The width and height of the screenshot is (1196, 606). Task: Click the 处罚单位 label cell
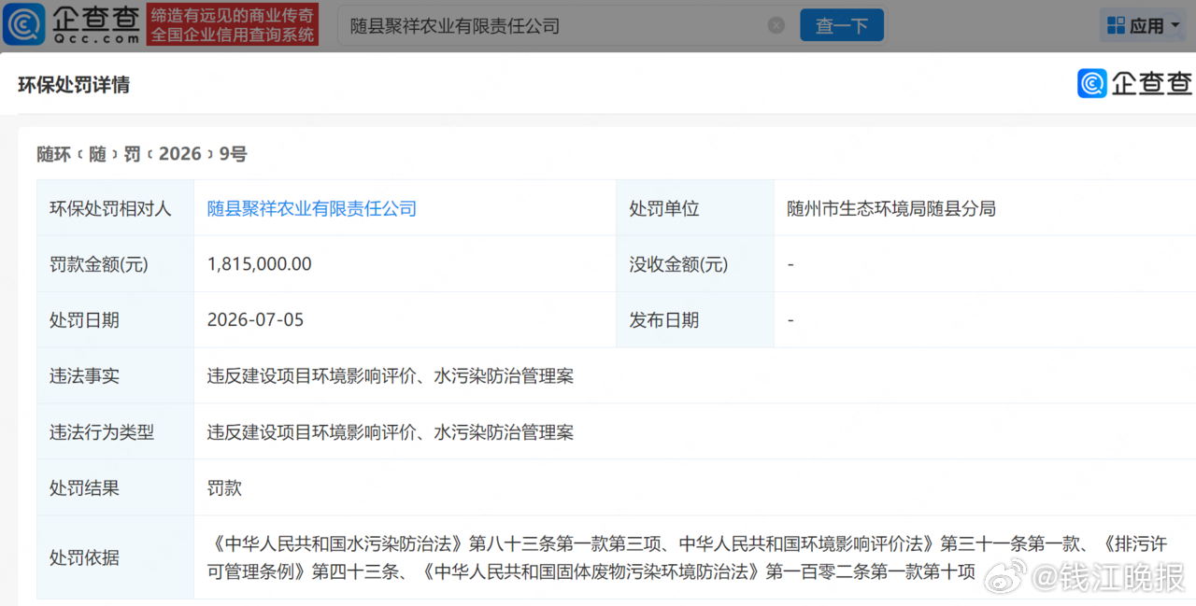695,208
